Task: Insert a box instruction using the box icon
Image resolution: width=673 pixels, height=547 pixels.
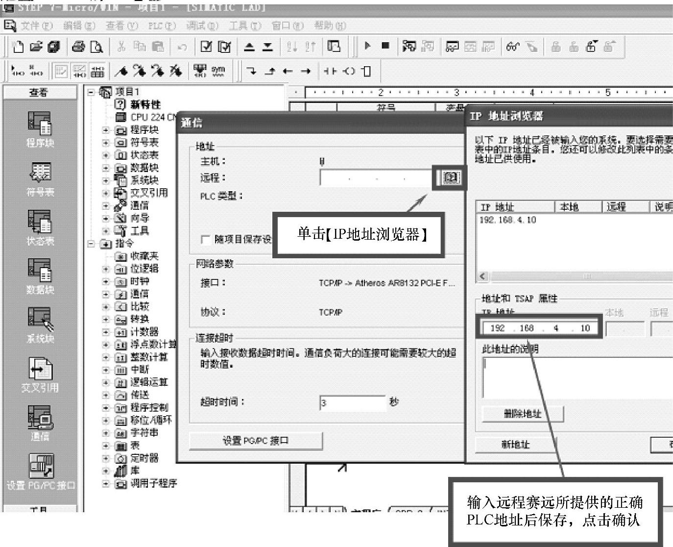Action: [x=366, y=71]
